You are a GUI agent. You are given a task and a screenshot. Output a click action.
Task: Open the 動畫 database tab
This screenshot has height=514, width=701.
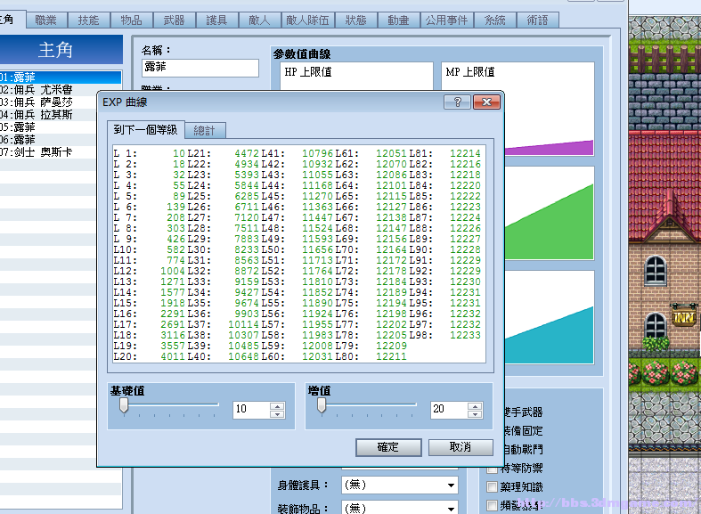pos(398,20)
